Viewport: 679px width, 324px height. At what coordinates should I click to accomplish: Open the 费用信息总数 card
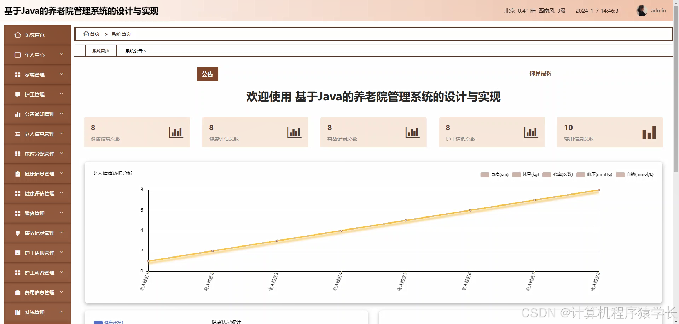point(610,132)
